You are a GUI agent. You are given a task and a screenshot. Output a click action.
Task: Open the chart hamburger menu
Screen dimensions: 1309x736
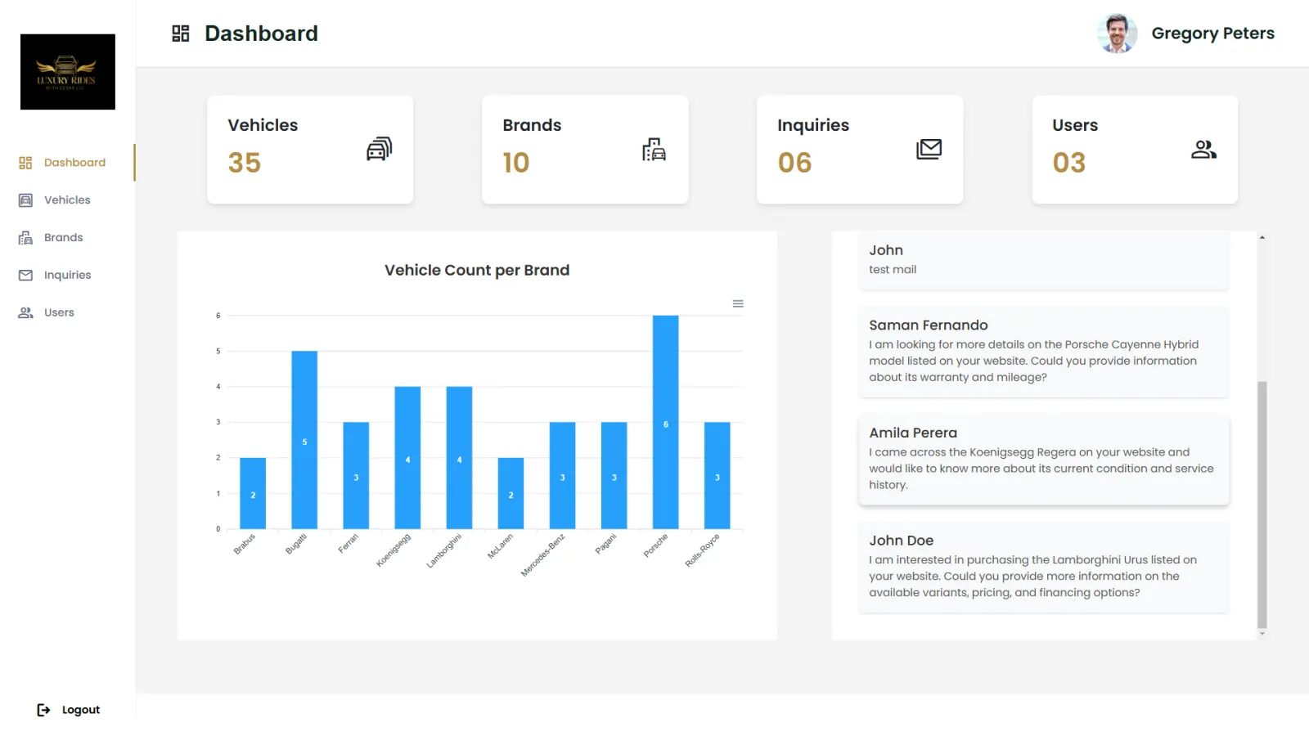738,303
